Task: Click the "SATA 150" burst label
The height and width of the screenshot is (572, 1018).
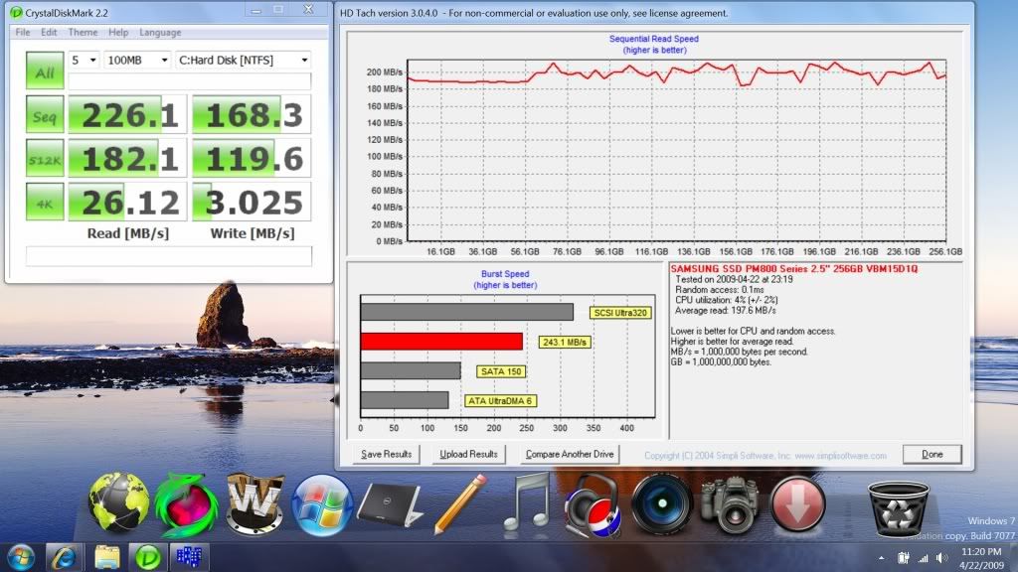Action: coord(501,371)
